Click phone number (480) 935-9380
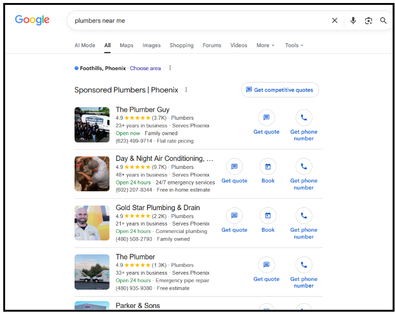The width and height of the screenshot is (395, 314). pyautogui.click(x=134, y=288)
